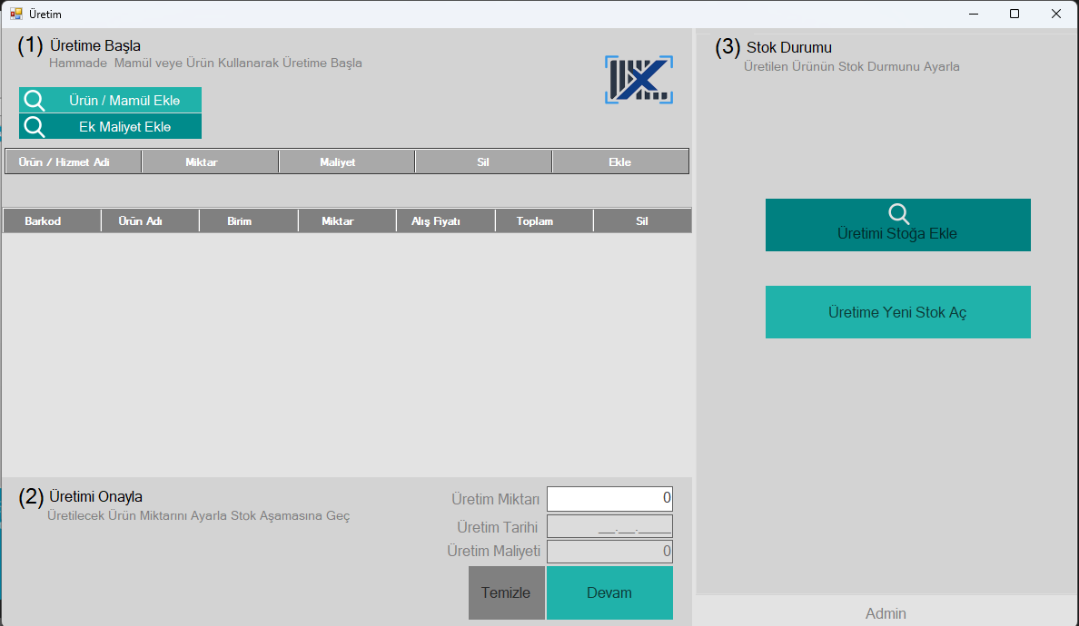Click magnifier icon above Üretimi Stoğa Ekle
Image resolution: width=1079 pixels, height=626 pixels.
coord(898,214)
